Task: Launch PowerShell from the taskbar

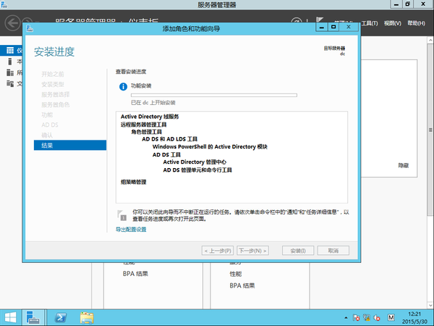Action: click(x=61, y=317)
